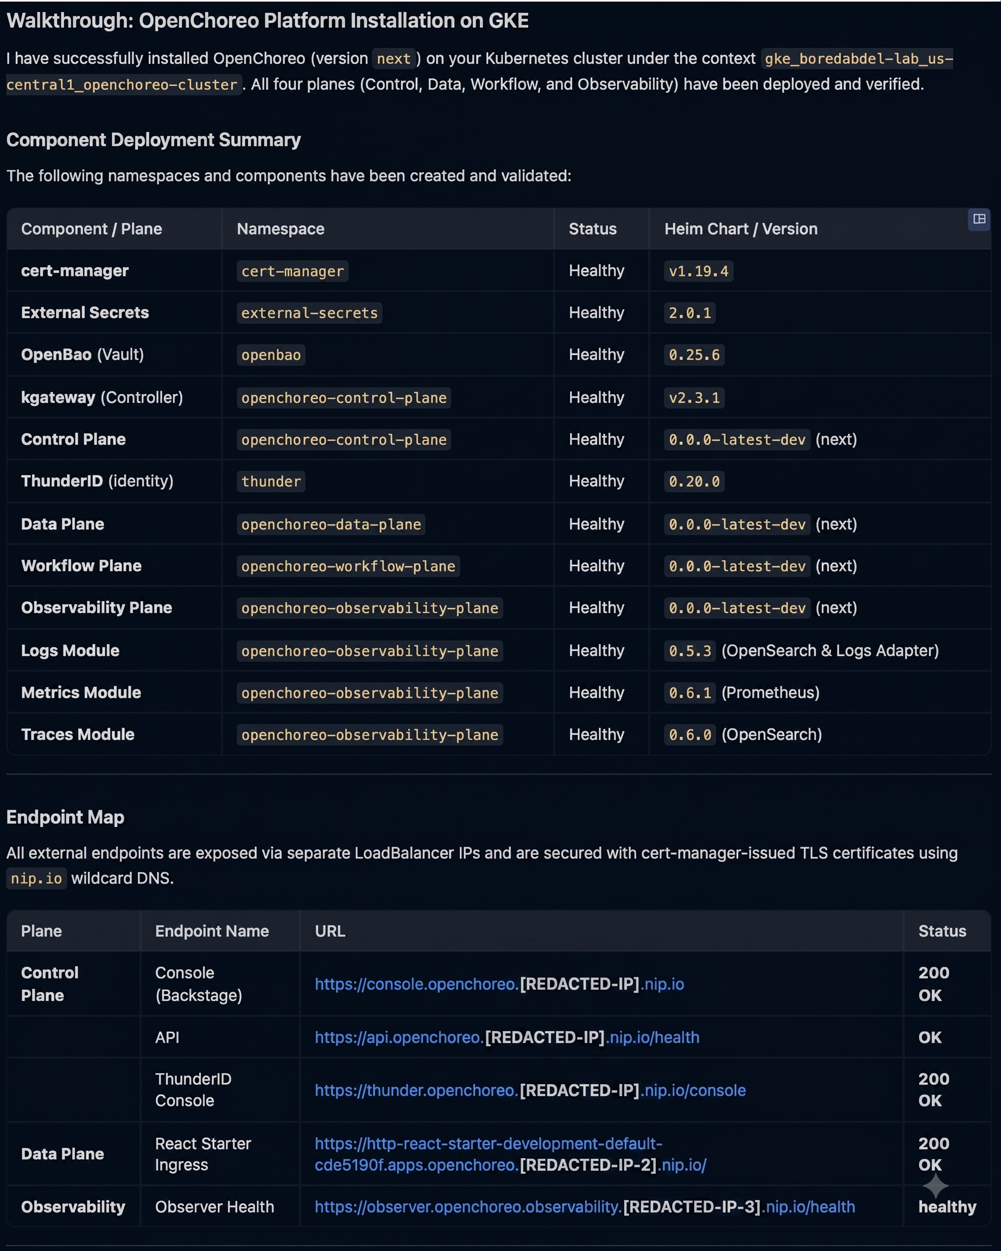This screenshot has height=1251, width=1001.
Task: Click the 'healthy' status in the Observability row
Action: pyautogui.click(x=947, y=1207)
